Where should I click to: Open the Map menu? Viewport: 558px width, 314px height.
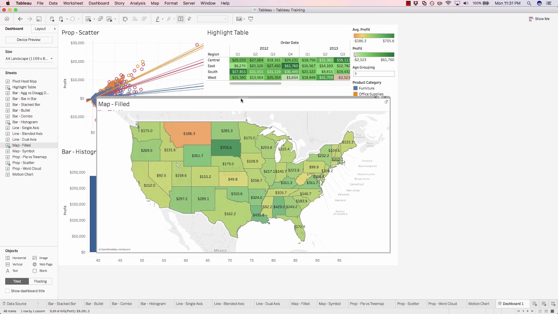coord(155,3)
